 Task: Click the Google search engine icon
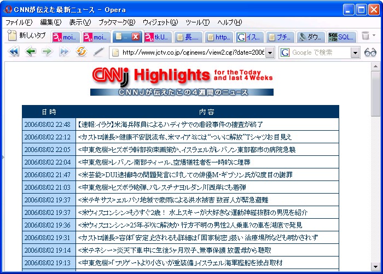pyautogui.click(x=285, y=53)
